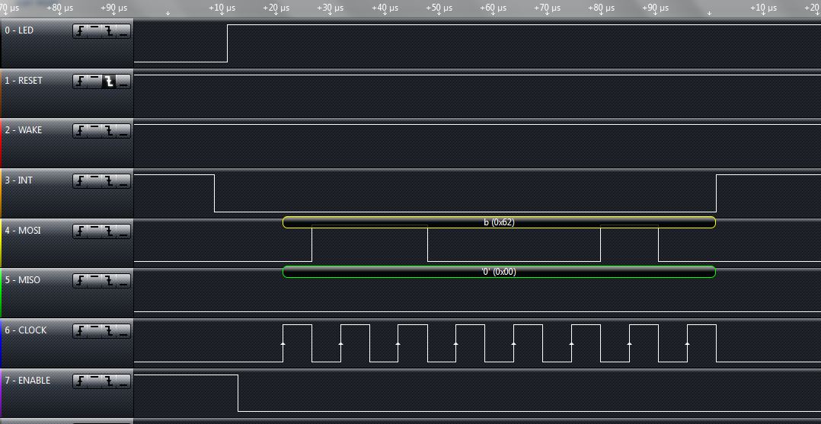
Task: Set high level trigger on RESET channel
Action: pos(94,81)
